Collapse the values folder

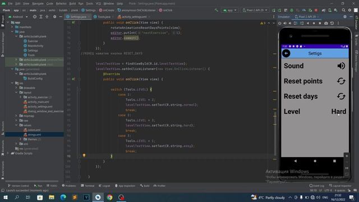click(x=16, y=125)
